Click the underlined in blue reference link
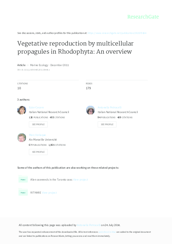The image size is (172, 244). 107,232
